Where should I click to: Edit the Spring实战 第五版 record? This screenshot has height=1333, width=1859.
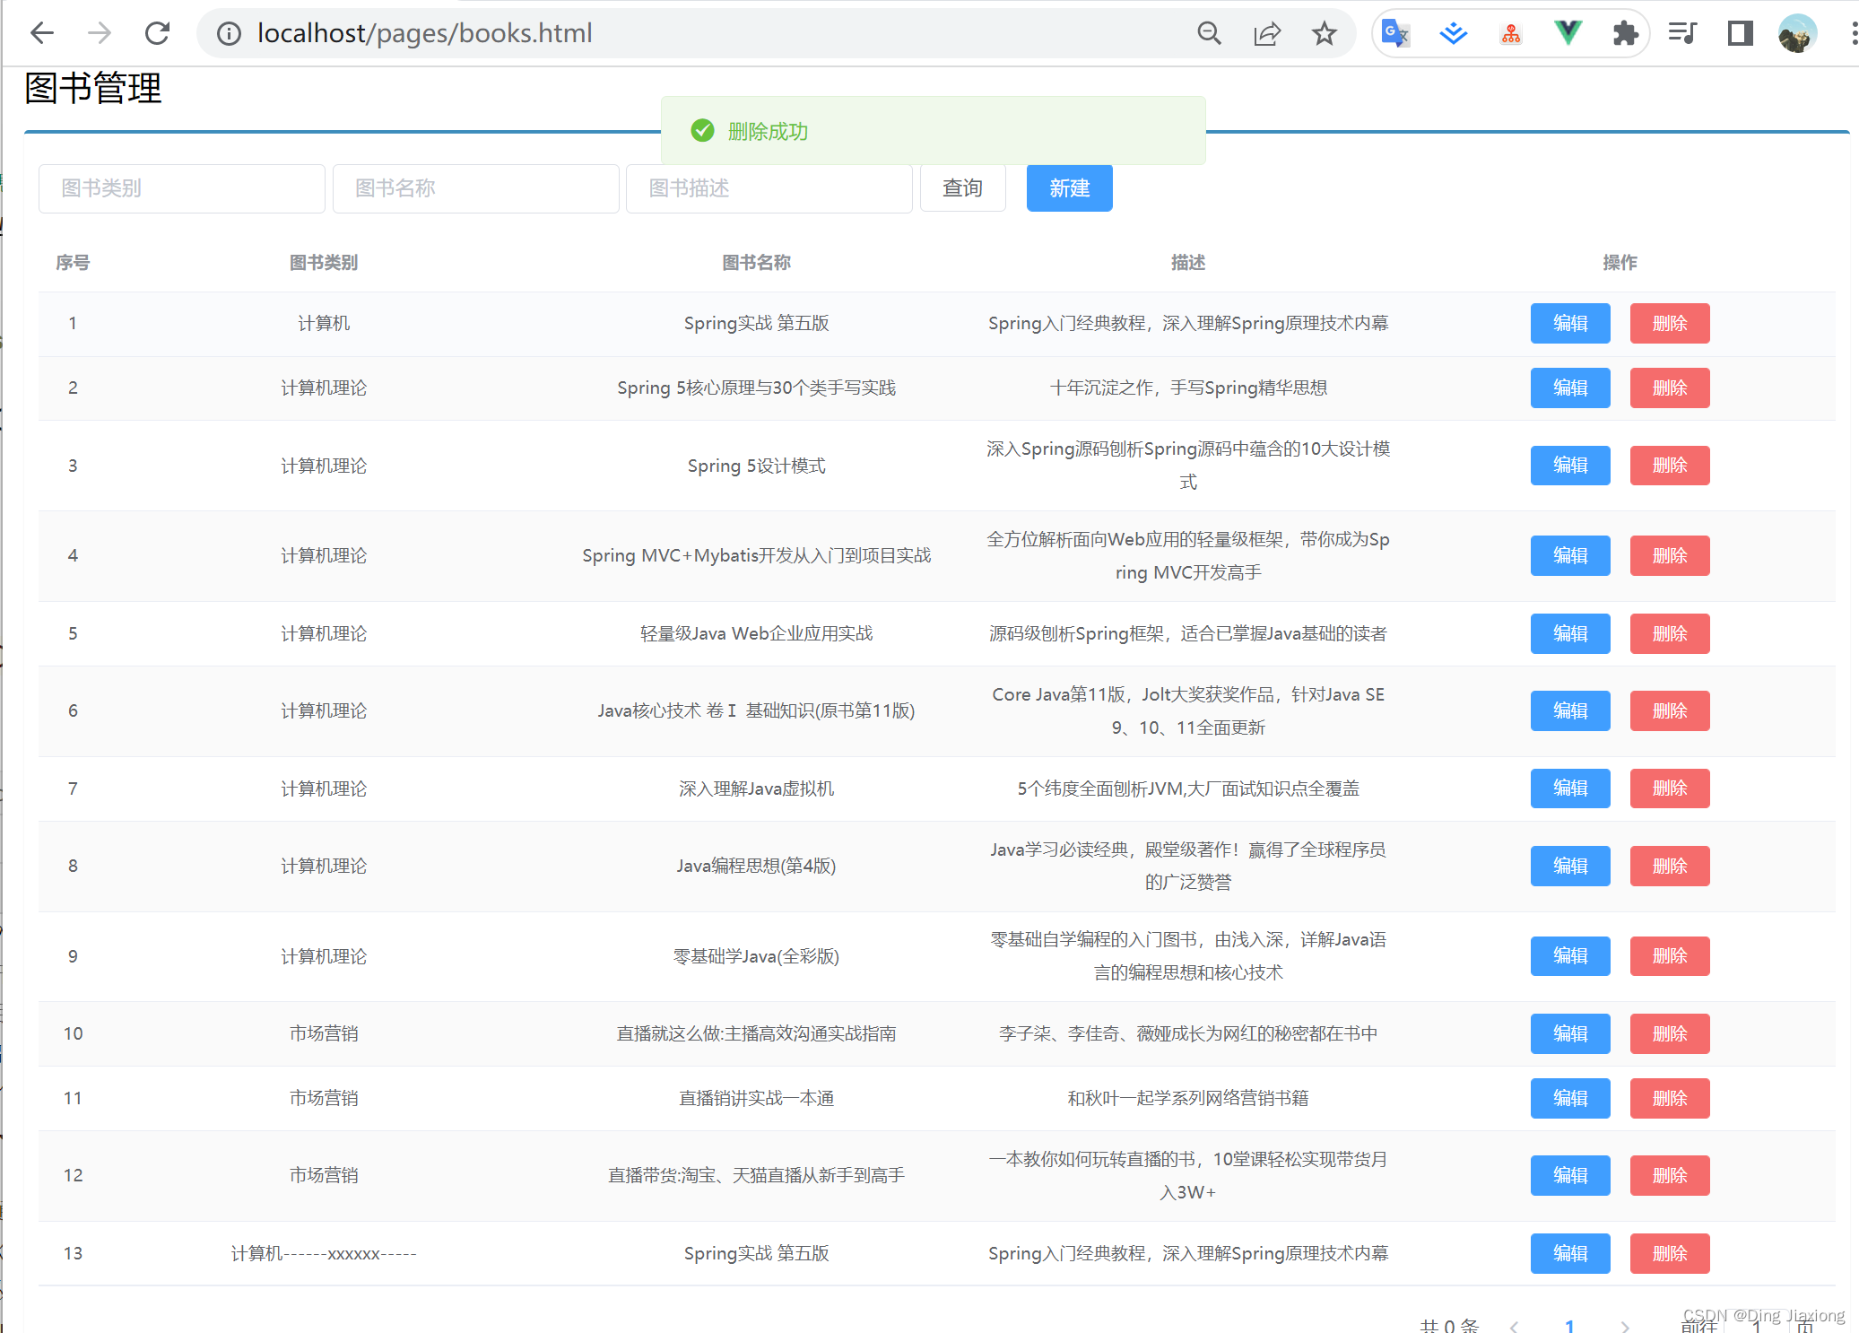1569,323
